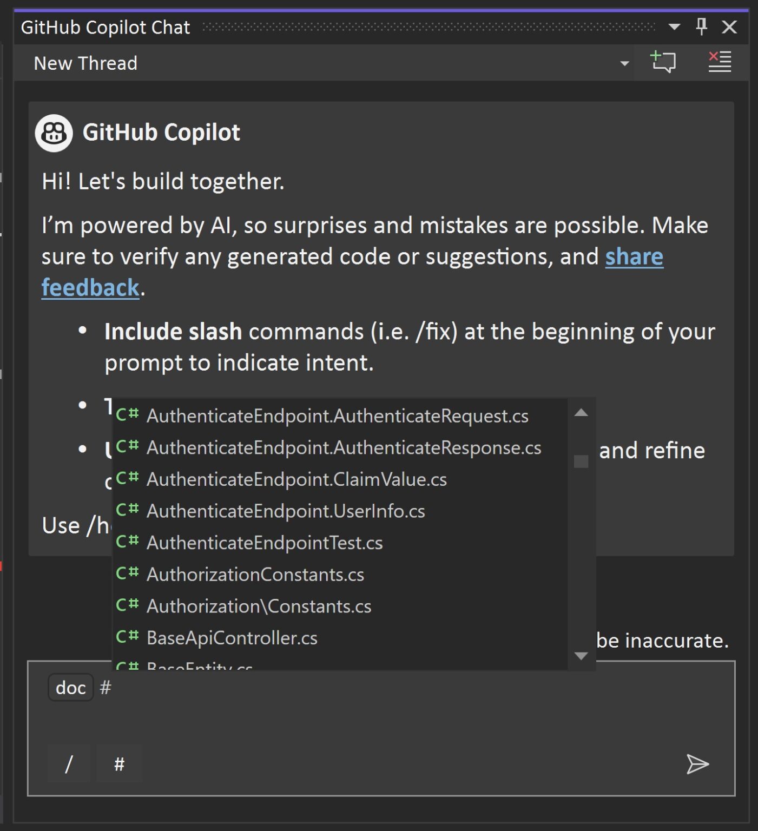Pin the Copilot Chat panel
Screen dimensions: 758x831
coord(701,27)
